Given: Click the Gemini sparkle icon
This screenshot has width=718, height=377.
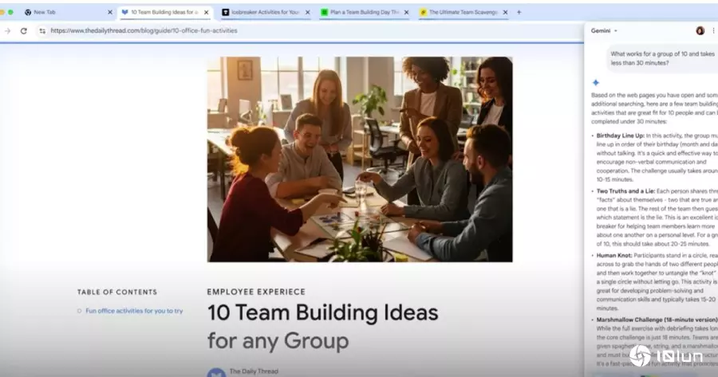Looking at the screenshot, I should click(595, 83).
